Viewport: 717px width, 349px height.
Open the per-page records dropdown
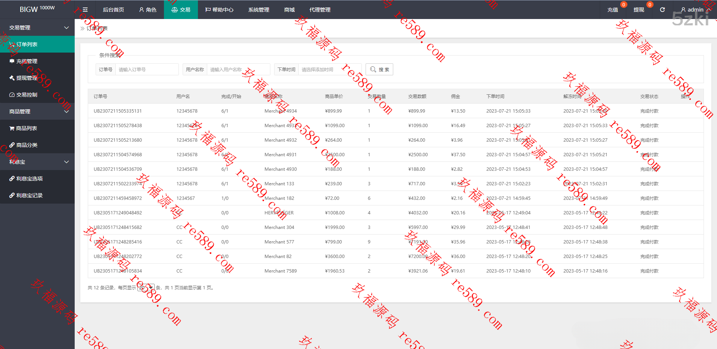(146, 287)
